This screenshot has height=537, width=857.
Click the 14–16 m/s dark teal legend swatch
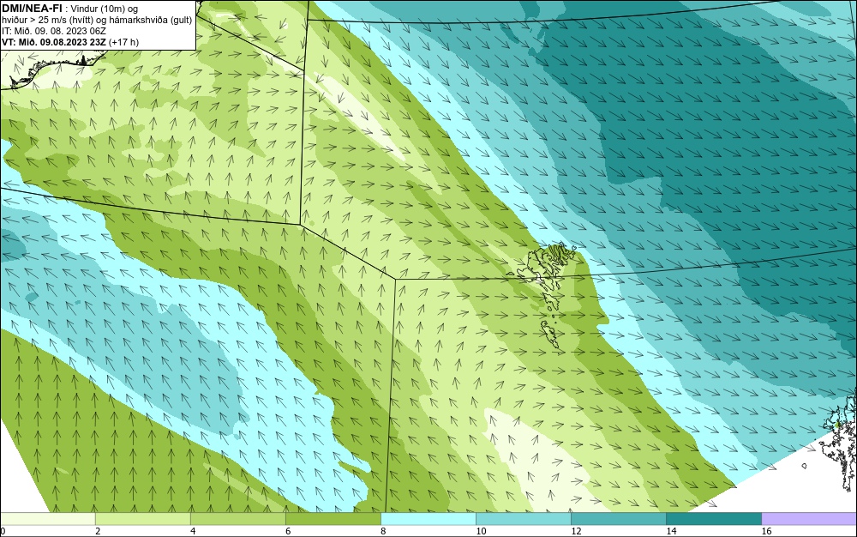pyautogui.click(x=714, y=518)
